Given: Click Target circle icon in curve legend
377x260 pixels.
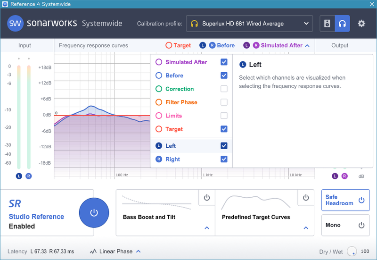Looking at the screenshot, I should pos(169,45).
